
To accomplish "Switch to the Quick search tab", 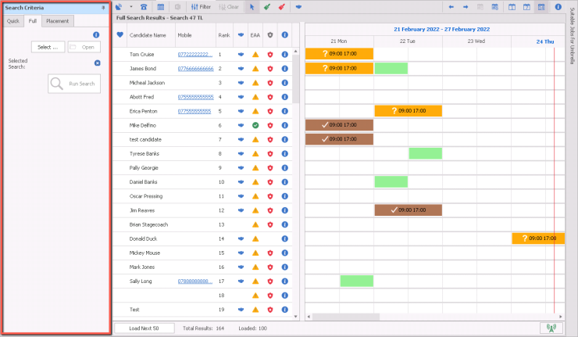I will [13, 21].
